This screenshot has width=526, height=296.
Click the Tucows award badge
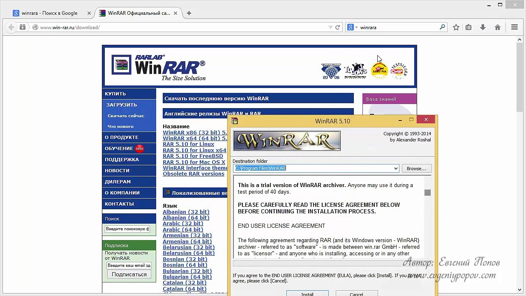point(355,71)
